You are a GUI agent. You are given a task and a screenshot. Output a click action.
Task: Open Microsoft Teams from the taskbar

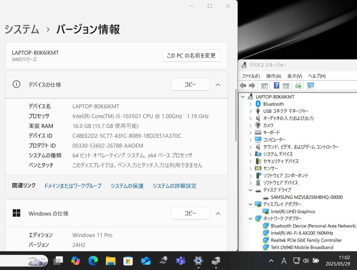coord(181,261)
